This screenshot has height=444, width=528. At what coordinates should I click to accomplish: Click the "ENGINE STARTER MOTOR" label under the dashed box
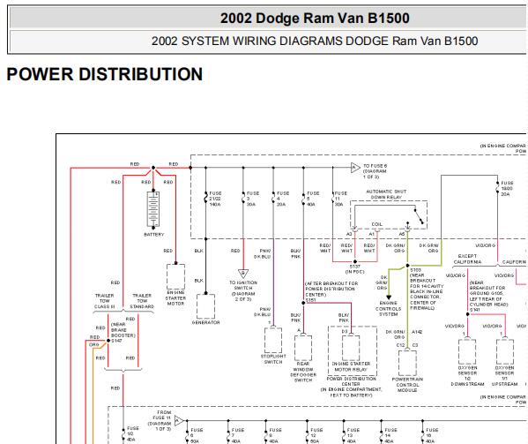click(x=175, y=298)
